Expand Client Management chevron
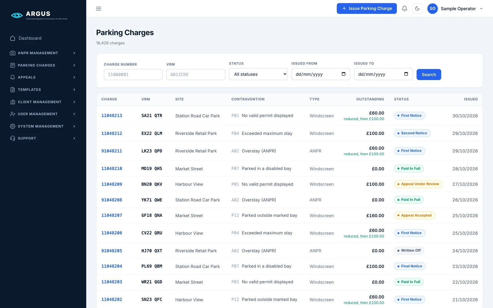The image size is (493, 308). pyautogui.click(x=74, y=102)
